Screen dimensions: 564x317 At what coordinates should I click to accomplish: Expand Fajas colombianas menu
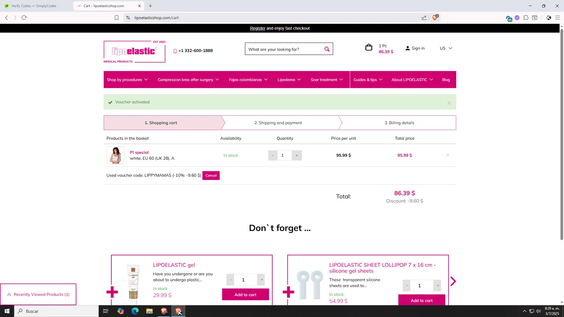coord(248,80)
